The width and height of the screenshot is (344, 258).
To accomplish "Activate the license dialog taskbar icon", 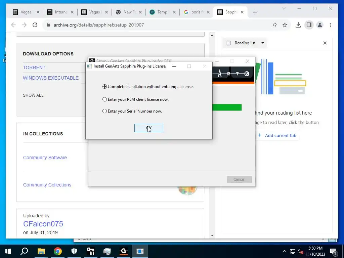I will [x=140, y=251].
